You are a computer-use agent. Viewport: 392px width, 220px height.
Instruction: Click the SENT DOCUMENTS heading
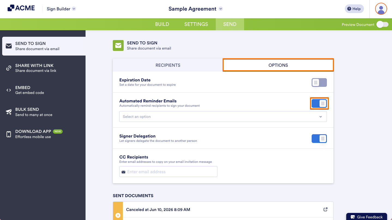(x=133, y=195)
